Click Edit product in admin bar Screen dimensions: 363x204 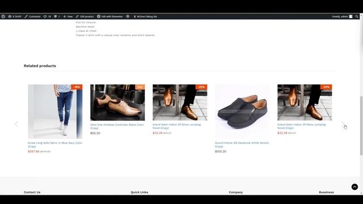click(x=85, y=16)
